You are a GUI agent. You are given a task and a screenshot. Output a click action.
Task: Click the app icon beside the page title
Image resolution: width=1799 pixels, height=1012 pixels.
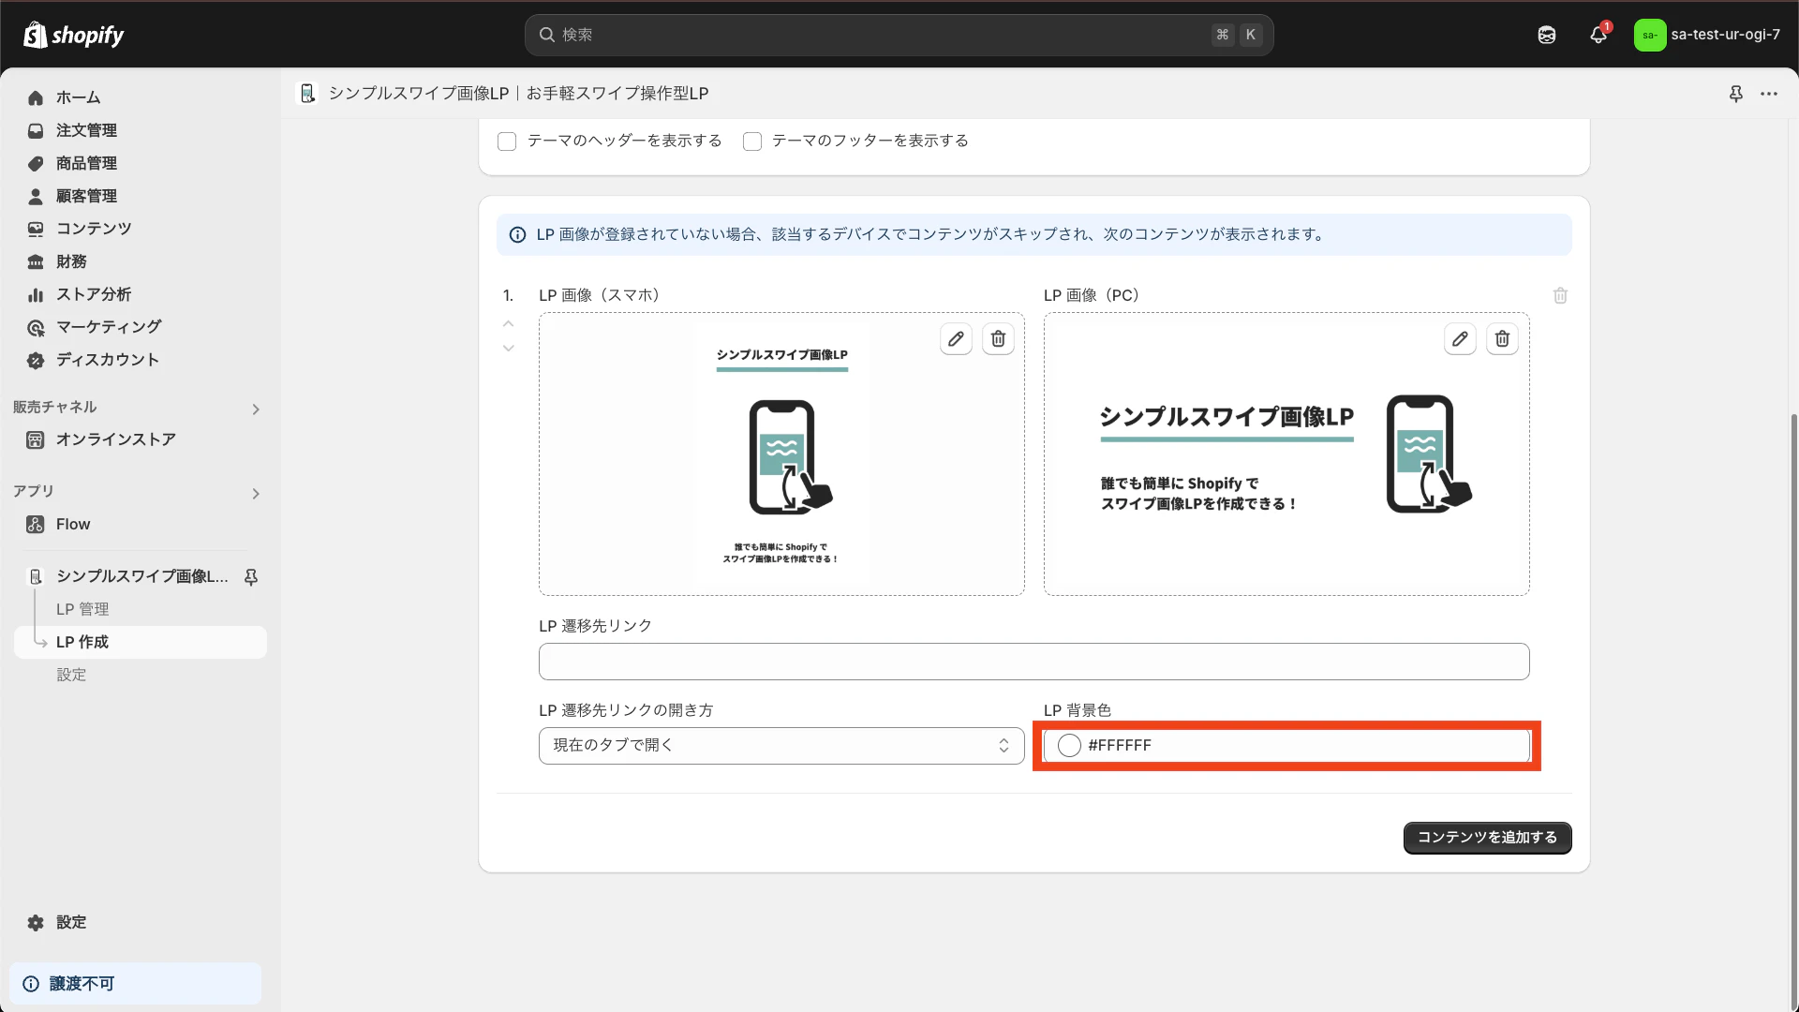[x=307, y=94]
